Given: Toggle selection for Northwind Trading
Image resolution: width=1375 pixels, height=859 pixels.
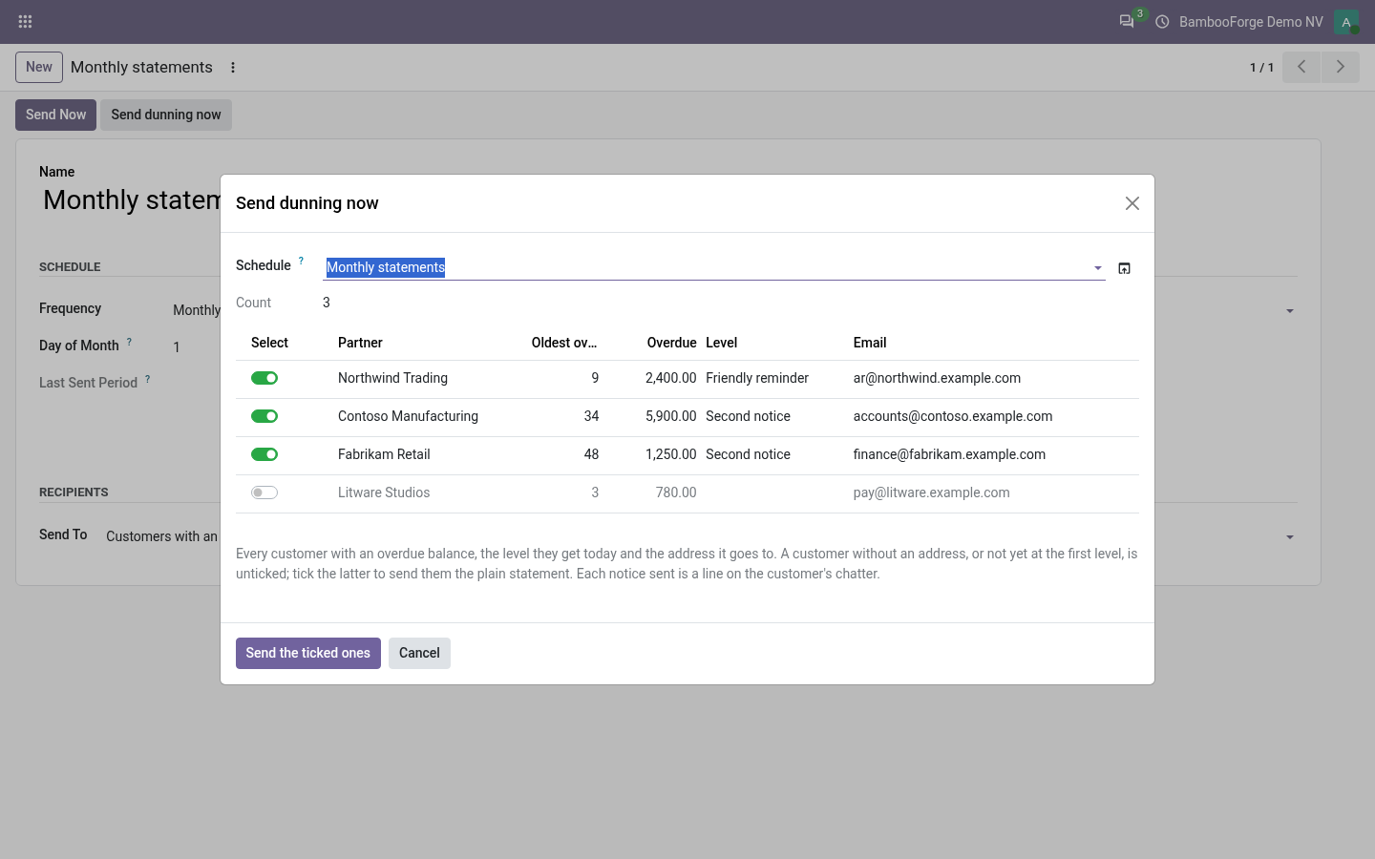Looking at the screenshot, I should click(264, 378).
